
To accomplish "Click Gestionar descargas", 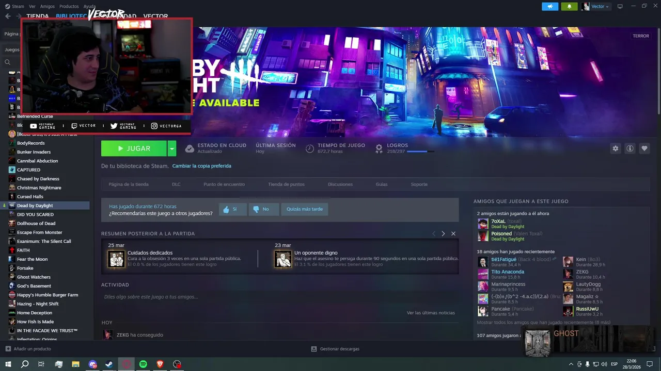I will point(339,349).
